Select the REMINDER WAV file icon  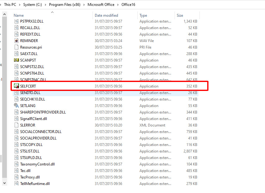pos(16,41)
